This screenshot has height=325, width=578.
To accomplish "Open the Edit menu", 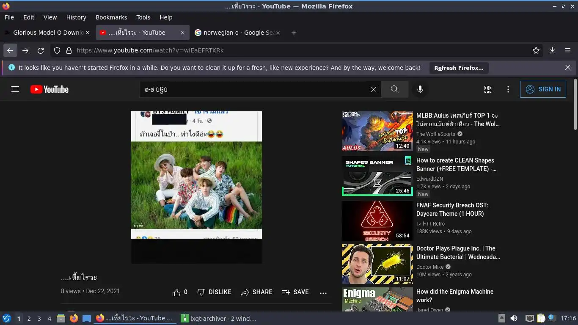I will 29,17.
